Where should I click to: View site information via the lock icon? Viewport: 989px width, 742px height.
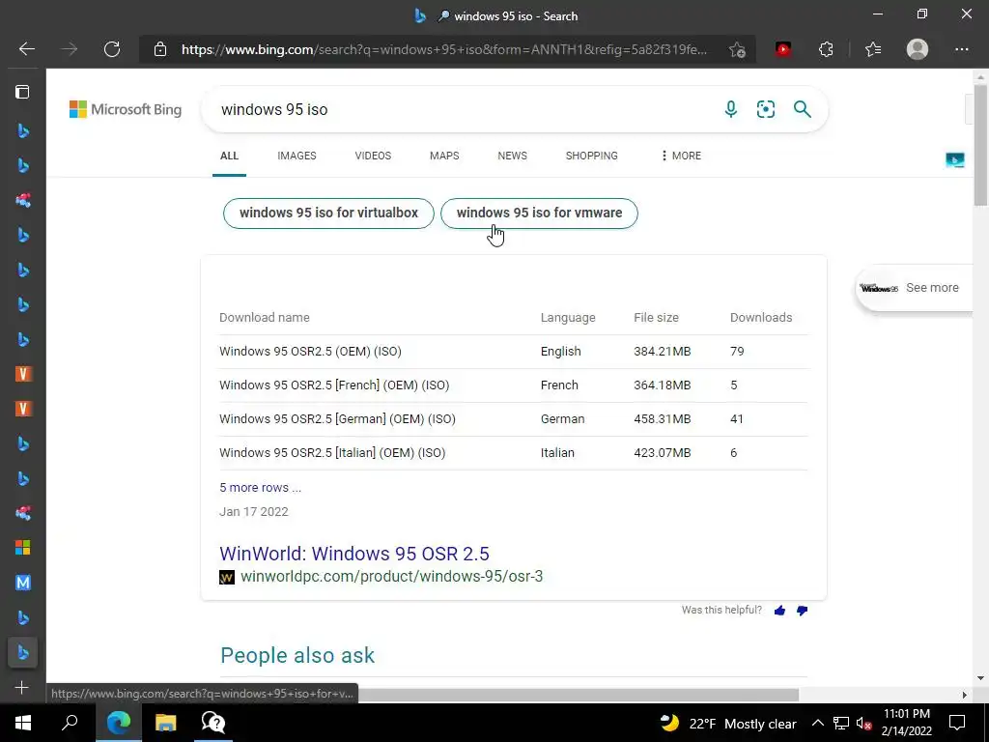point(160,49)
